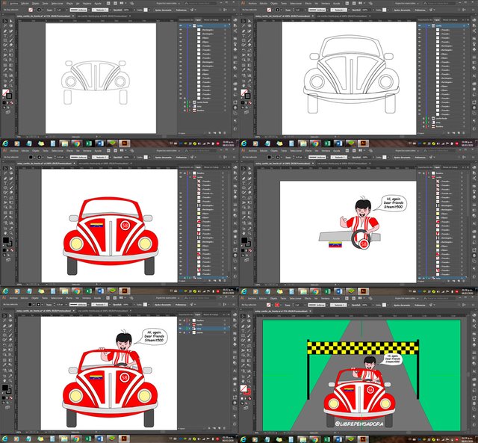The height and width of the screenshot is (443, 478).
Task: Click Preferencias button in top-left window
Action: pos(181,10)
